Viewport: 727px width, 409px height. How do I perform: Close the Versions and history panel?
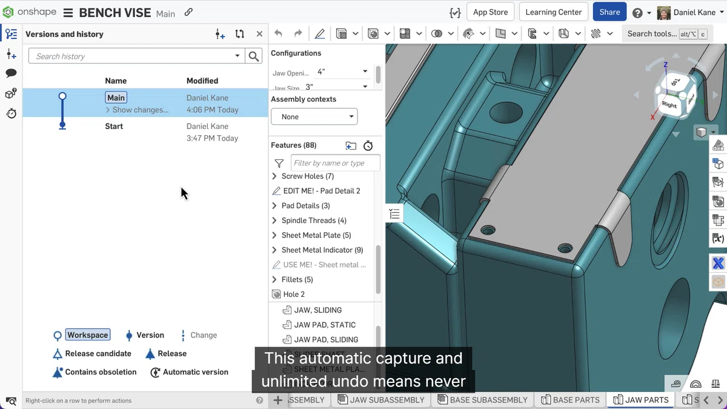click(x=259, y=35)
